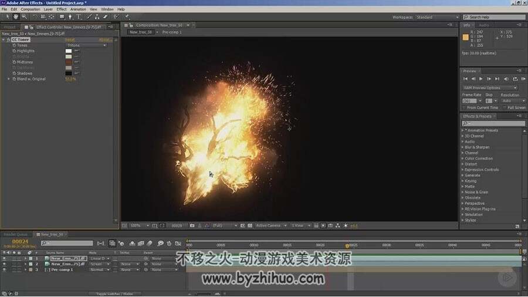Select the Rotation tool
Image resolution: width=528 pixels, height=297 pixels.
pos(35,16)
